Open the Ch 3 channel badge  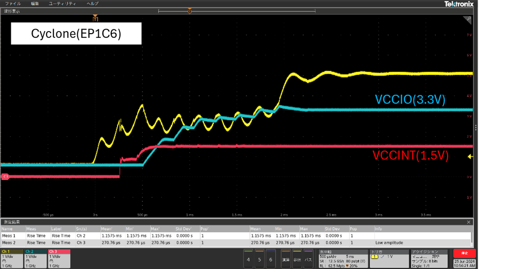(60, 259)
